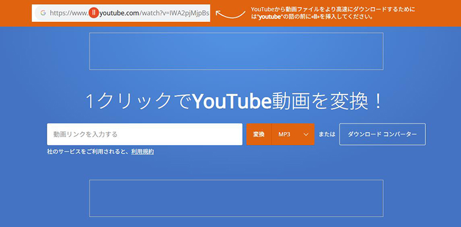Open the MP3 format dropdown
Screen dimensions: 461x227
pos(293,134)
